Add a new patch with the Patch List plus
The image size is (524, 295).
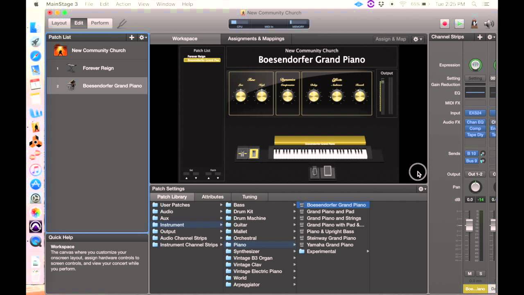tap(131, 37)
